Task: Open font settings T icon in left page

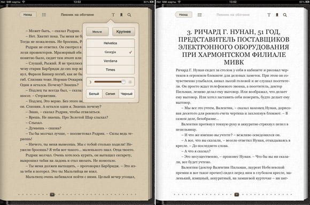Action: [x=113, y=15]
